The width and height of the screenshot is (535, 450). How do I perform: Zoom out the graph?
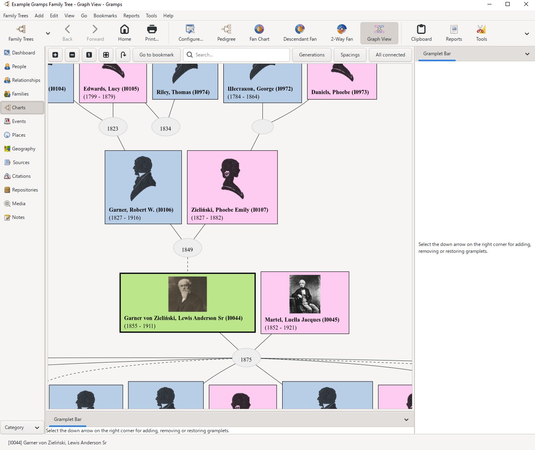point(72,55)
